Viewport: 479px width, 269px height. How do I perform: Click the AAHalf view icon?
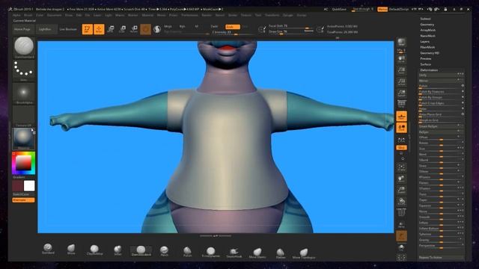coord(401,93)
